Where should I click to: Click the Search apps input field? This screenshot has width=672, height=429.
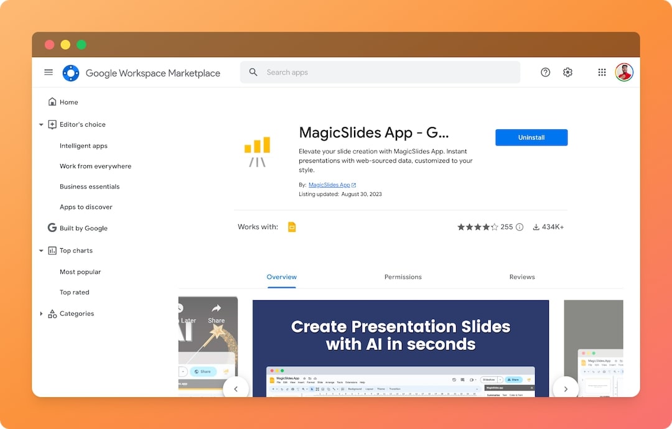click(x=386, y=73)
